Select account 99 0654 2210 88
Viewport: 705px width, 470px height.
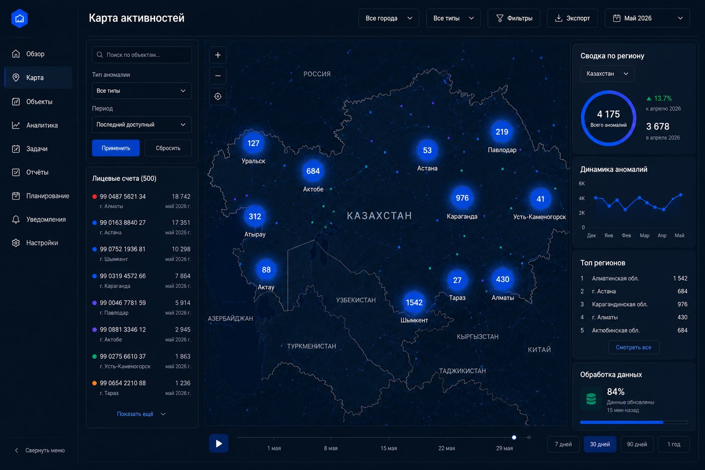(x=142, y=388)
